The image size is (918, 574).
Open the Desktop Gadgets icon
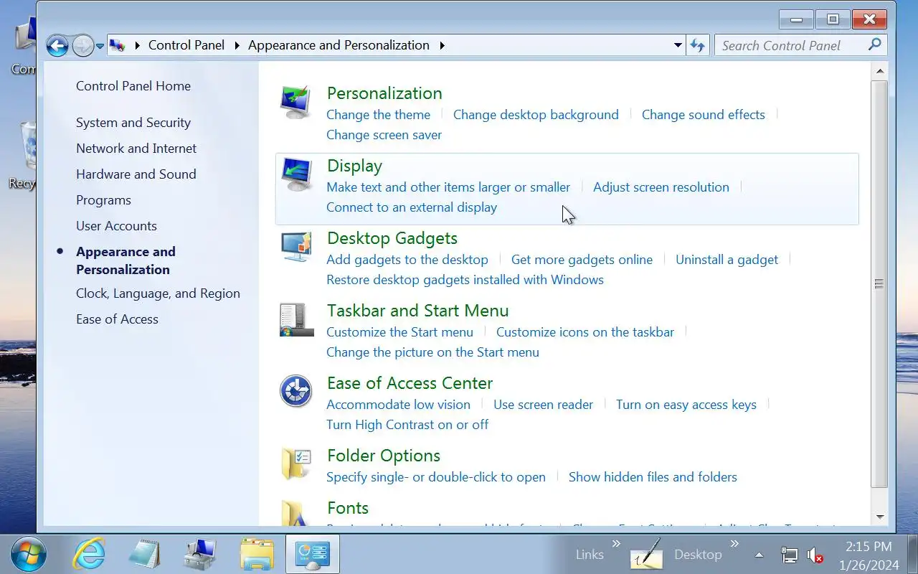(x=295, y=247)
